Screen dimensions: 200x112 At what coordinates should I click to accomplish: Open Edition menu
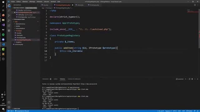coord(18,2)
